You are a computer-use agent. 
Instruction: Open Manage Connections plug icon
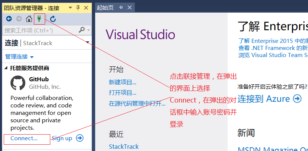tap(39, 19)
